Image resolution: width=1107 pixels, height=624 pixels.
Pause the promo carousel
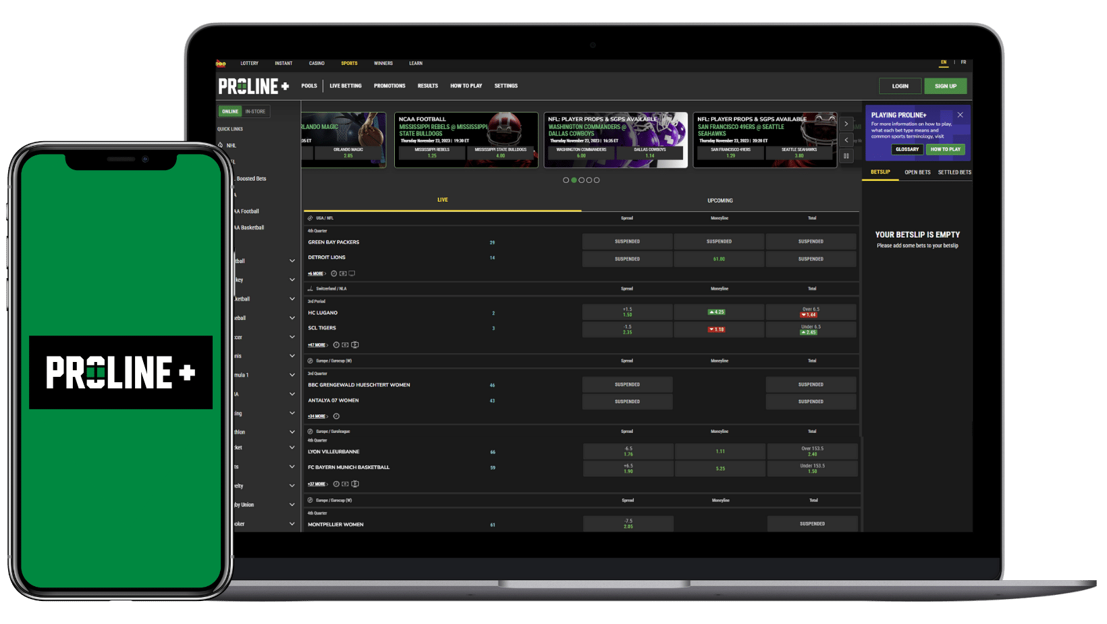point(846,156)
